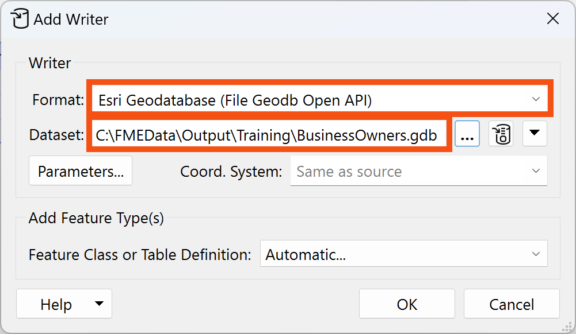Open the Automatic feature class definition dropdown
Viewport: 576px width, 334px height.
coord(397,254)
